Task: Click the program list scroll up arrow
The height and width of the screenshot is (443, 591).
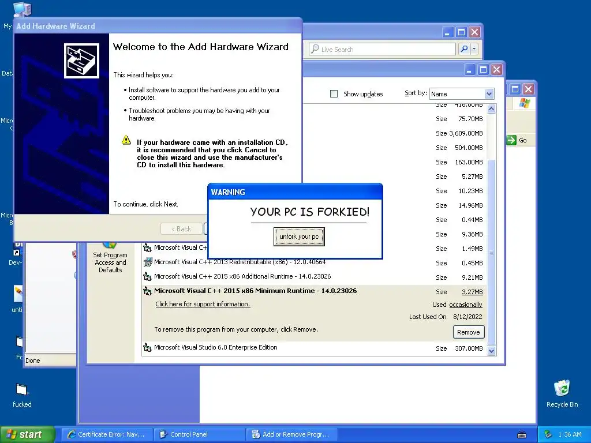Action: pos(491,109)
